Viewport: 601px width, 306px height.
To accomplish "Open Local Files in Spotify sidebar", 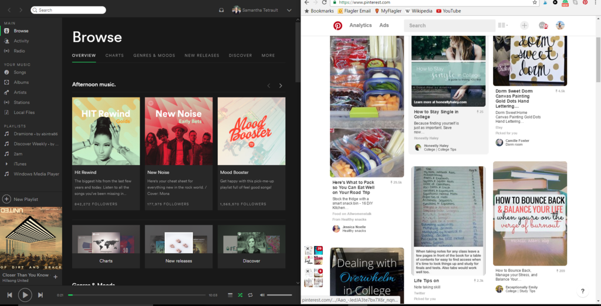I will pyautogui.click(x=24, y=112).
